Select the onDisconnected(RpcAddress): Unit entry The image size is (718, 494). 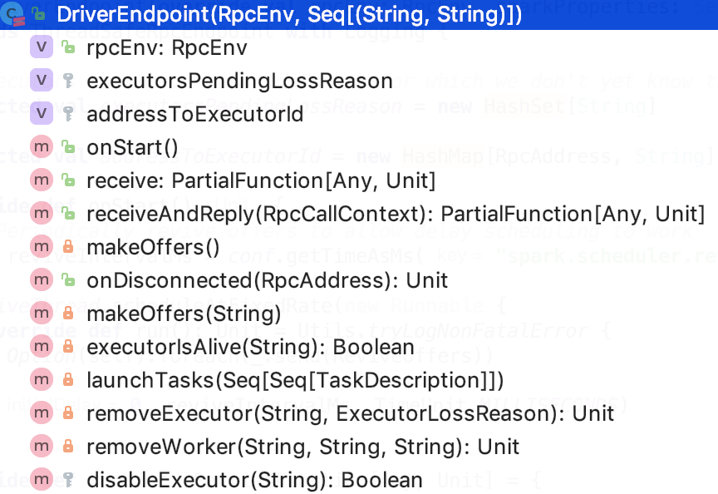[267, 281]
